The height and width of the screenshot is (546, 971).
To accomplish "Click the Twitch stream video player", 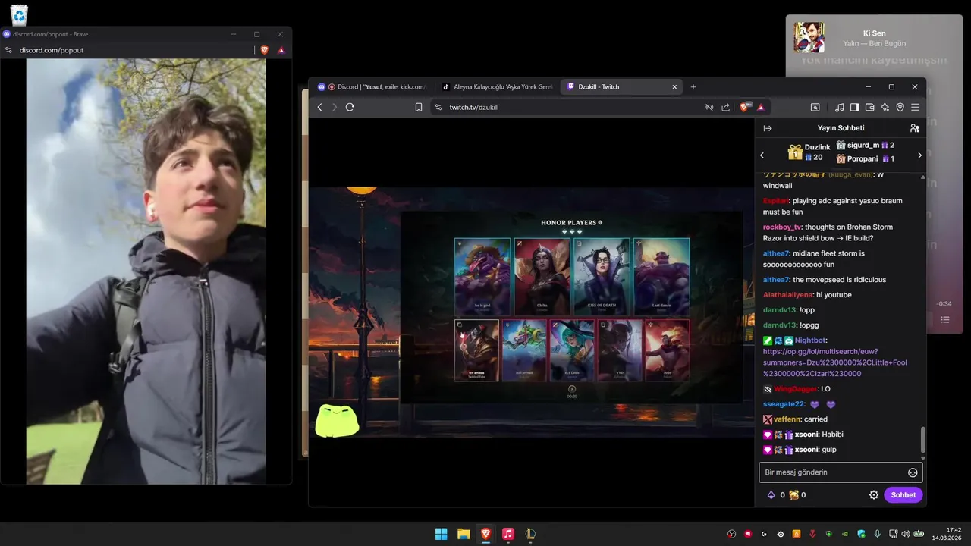I will click(x=531, y=312).
